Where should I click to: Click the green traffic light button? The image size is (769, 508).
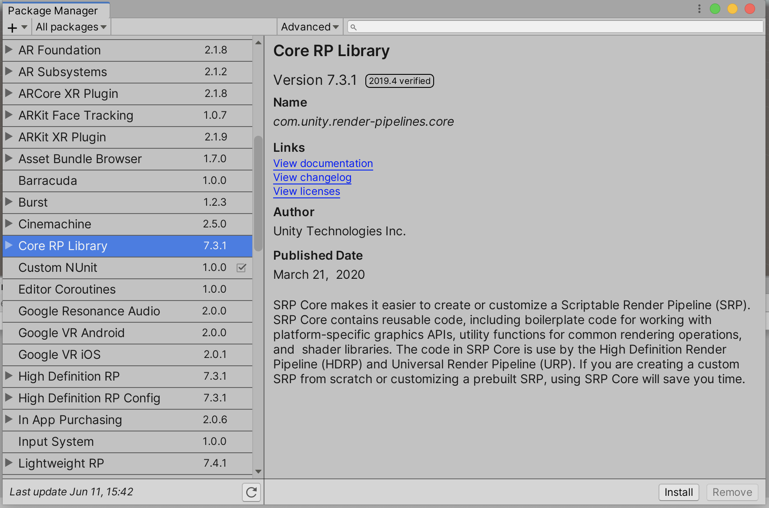pos(715,8)
